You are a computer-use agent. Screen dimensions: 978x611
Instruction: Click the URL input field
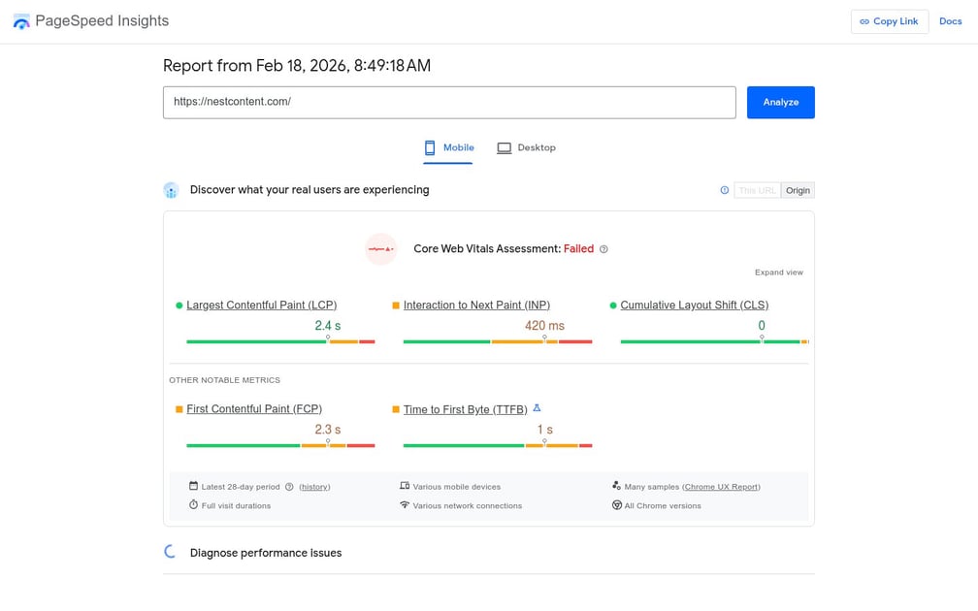pos(449,102)
